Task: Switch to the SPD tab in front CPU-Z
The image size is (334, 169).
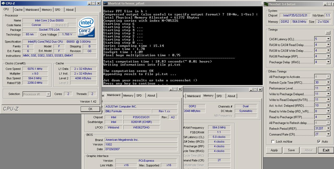Action: [58, 10]
